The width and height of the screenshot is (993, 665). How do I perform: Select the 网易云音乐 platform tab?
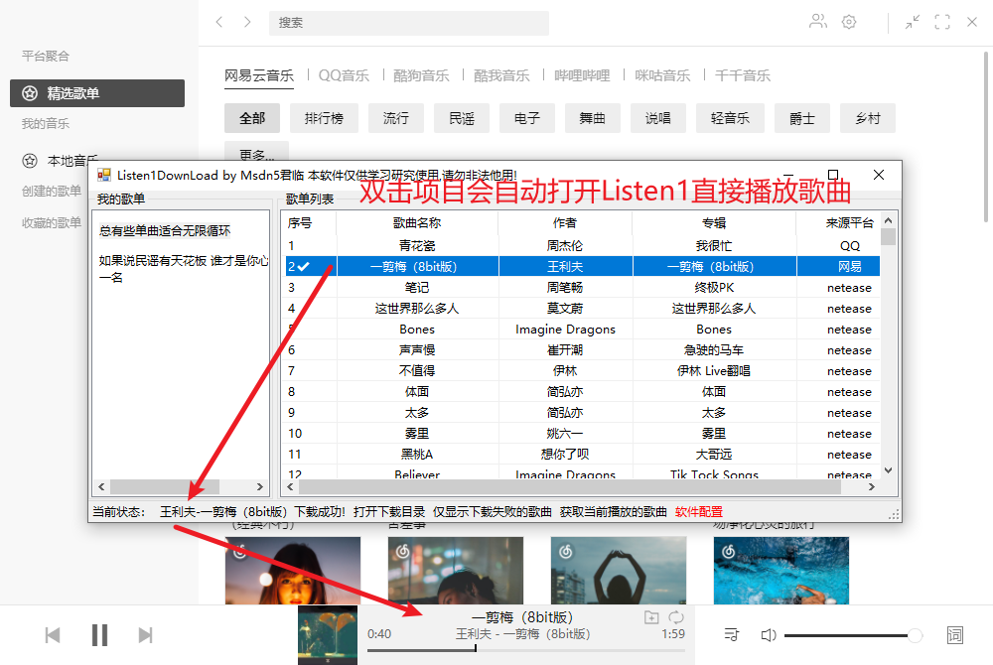click(x=259, y=75)
